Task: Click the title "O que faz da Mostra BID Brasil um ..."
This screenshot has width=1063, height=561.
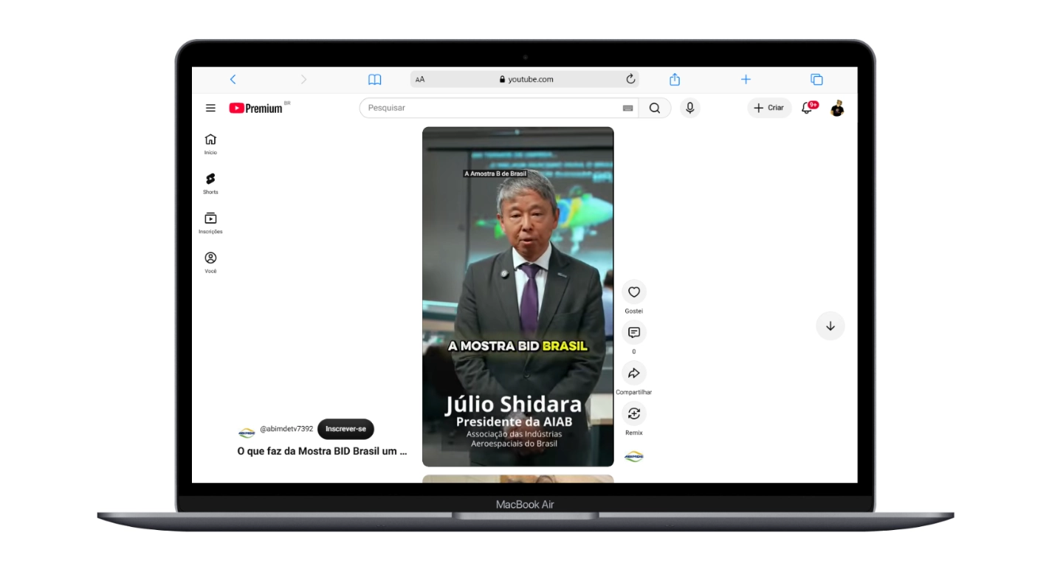Action: (322, 451)
